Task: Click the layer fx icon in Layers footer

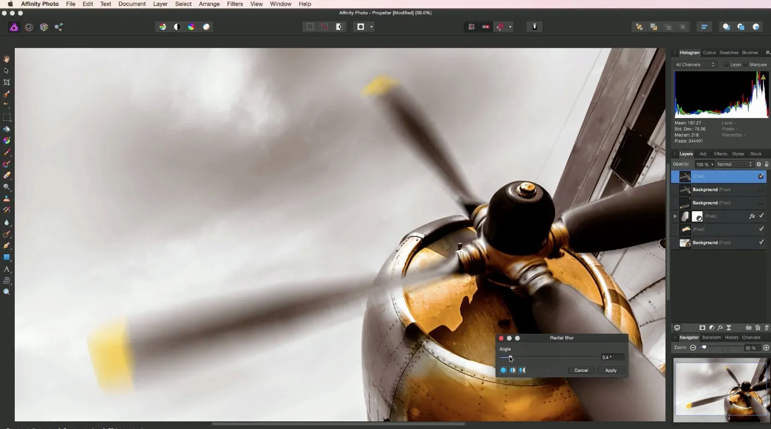Action: point(720,328)
